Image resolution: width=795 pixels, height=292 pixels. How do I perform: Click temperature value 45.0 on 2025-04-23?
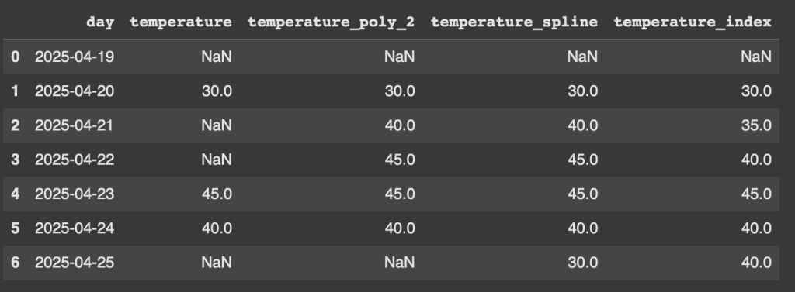[x=217, y=194]
